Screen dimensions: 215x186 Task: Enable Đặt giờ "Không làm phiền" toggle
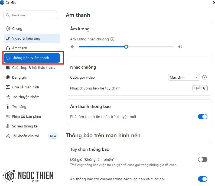pos(203,159)
